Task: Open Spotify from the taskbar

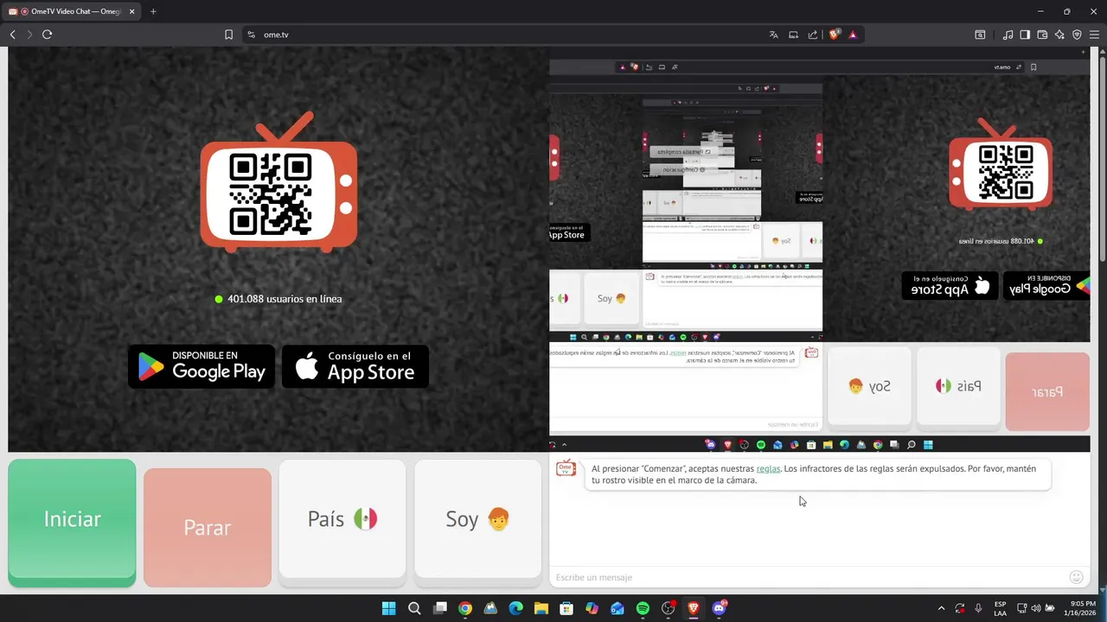Action: (643, 608)
